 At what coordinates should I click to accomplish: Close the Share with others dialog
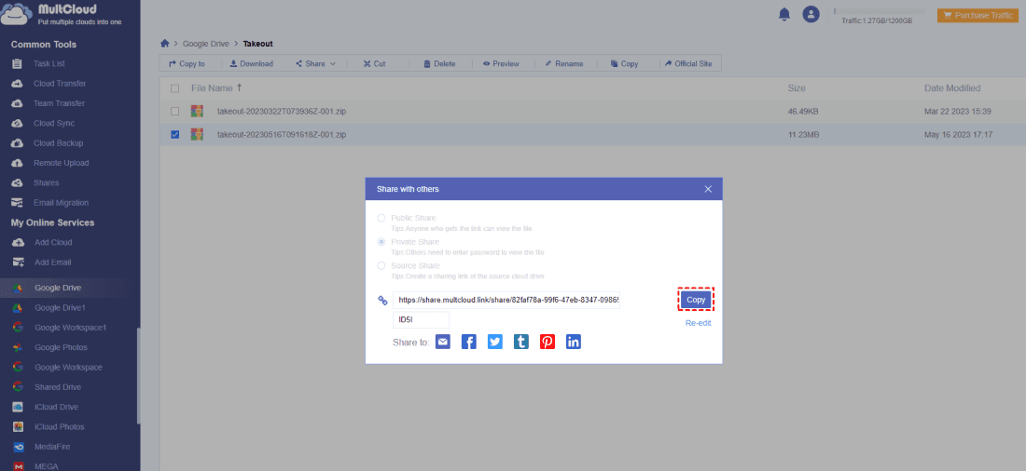pos(708,189)
